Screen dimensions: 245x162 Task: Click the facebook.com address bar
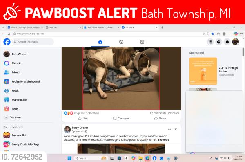pyautogui.click(x=106, y=34)
